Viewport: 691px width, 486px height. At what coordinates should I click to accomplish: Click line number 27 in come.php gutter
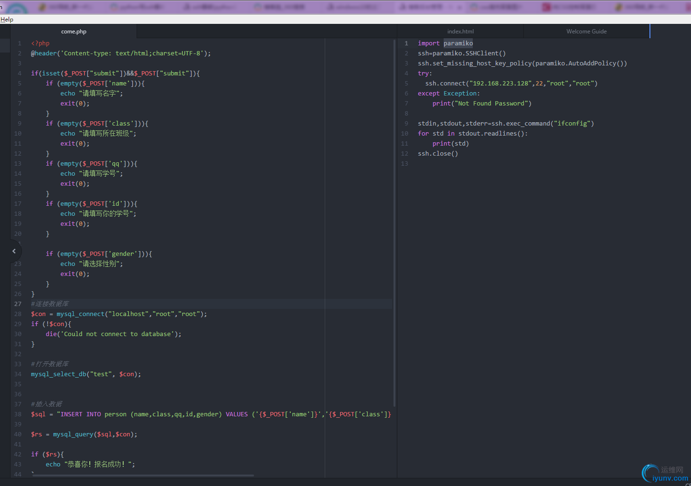[18, 304]
